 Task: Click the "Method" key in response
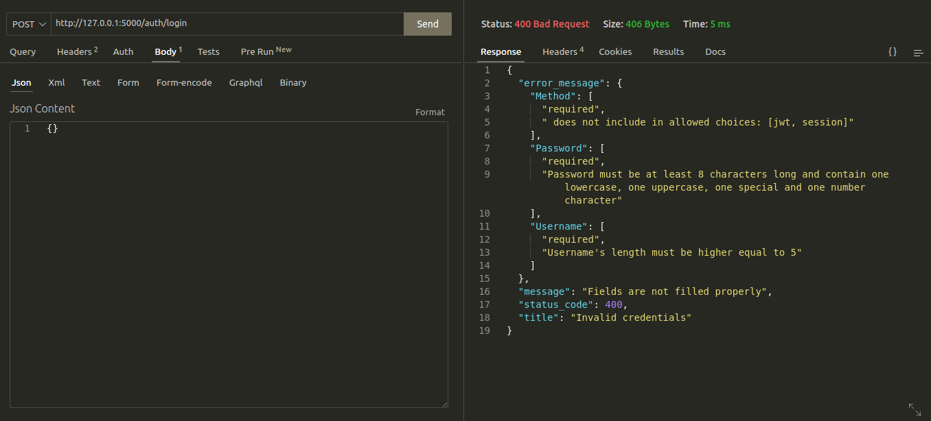[x=553, y=97]
